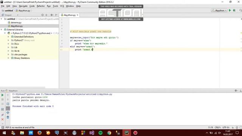242x136 pixels.
Task: Open Visual Studio from the taskbar
Action: (x=92, y=133)
